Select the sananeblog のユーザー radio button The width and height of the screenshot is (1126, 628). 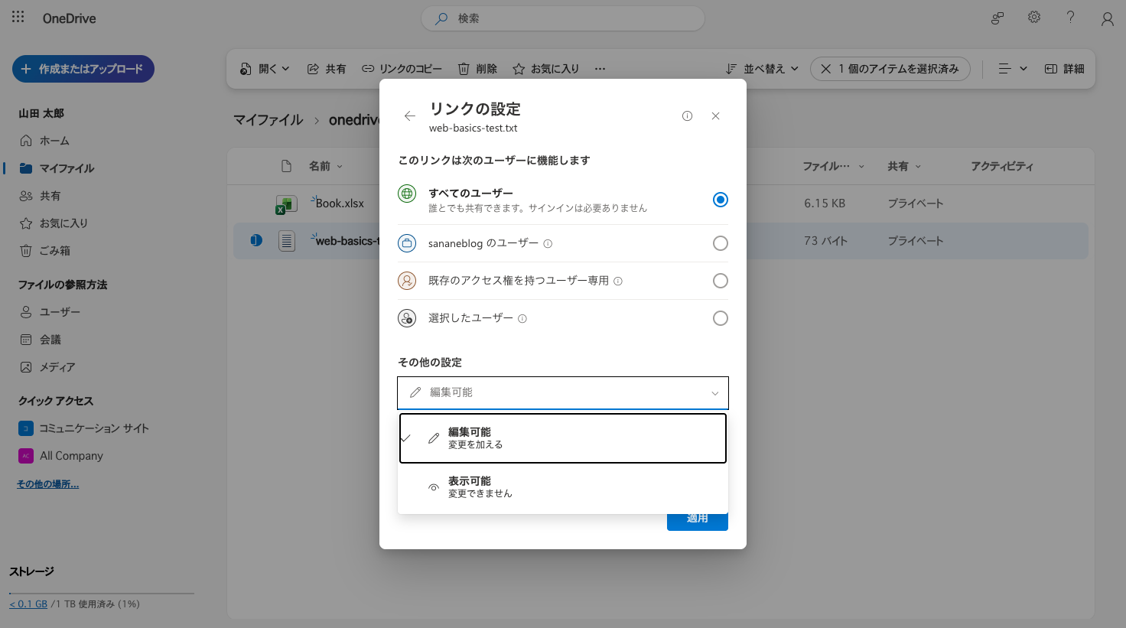coord(721,243)
